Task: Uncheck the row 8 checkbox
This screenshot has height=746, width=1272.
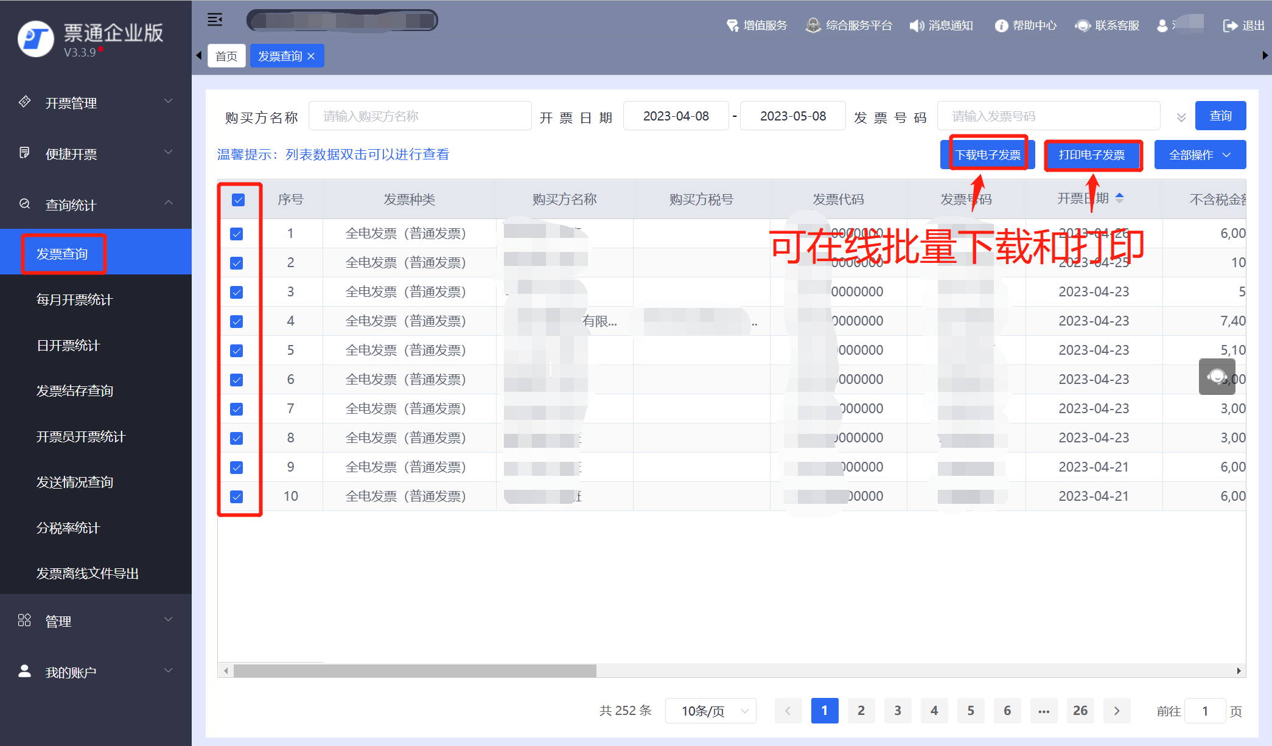Action: (237, 438)
